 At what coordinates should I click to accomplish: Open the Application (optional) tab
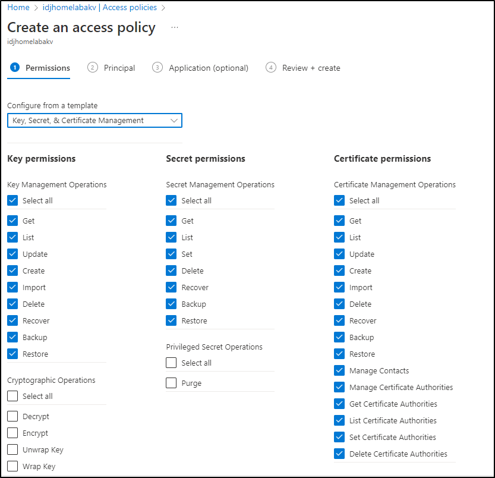click(x=209, y=68)
